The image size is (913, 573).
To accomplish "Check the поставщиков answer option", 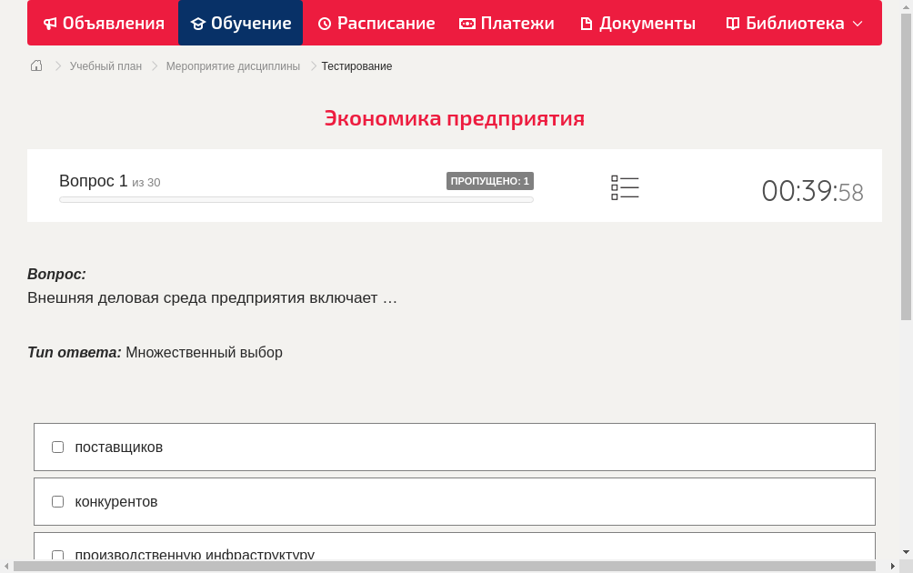I will coord(57,447).
